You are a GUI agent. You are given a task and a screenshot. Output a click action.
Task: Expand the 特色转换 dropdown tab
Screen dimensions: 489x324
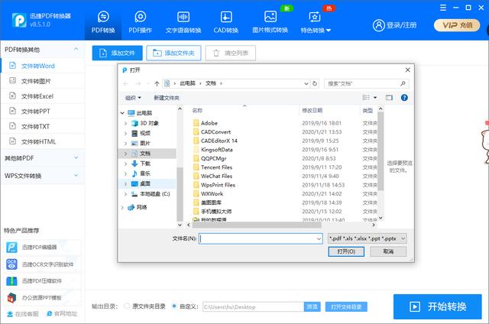tap(316, 22)
